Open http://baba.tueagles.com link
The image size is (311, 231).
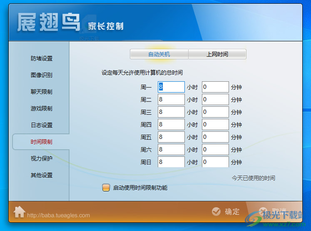58,215
